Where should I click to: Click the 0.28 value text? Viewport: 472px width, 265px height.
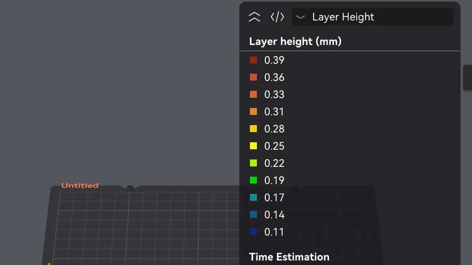[274, 128]
